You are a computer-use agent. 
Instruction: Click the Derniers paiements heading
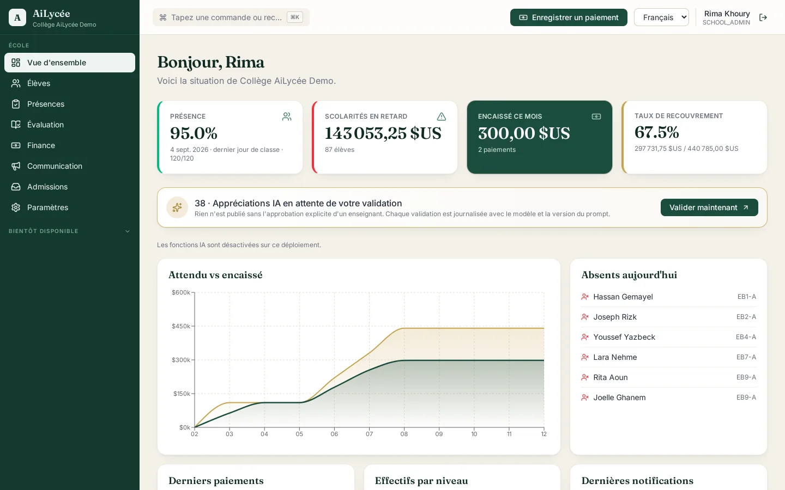pyautogui.click(x=216, y=481)
